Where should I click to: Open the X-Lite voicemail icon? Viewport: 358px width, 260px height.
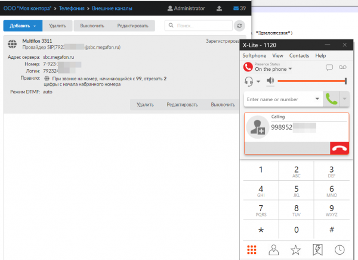tap(342, 68)
